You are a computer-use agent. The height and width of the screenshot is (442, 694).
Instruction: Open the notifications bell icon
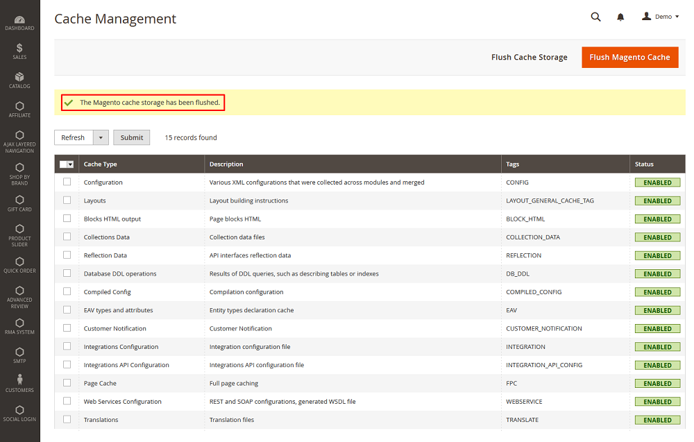coord(620,17)
